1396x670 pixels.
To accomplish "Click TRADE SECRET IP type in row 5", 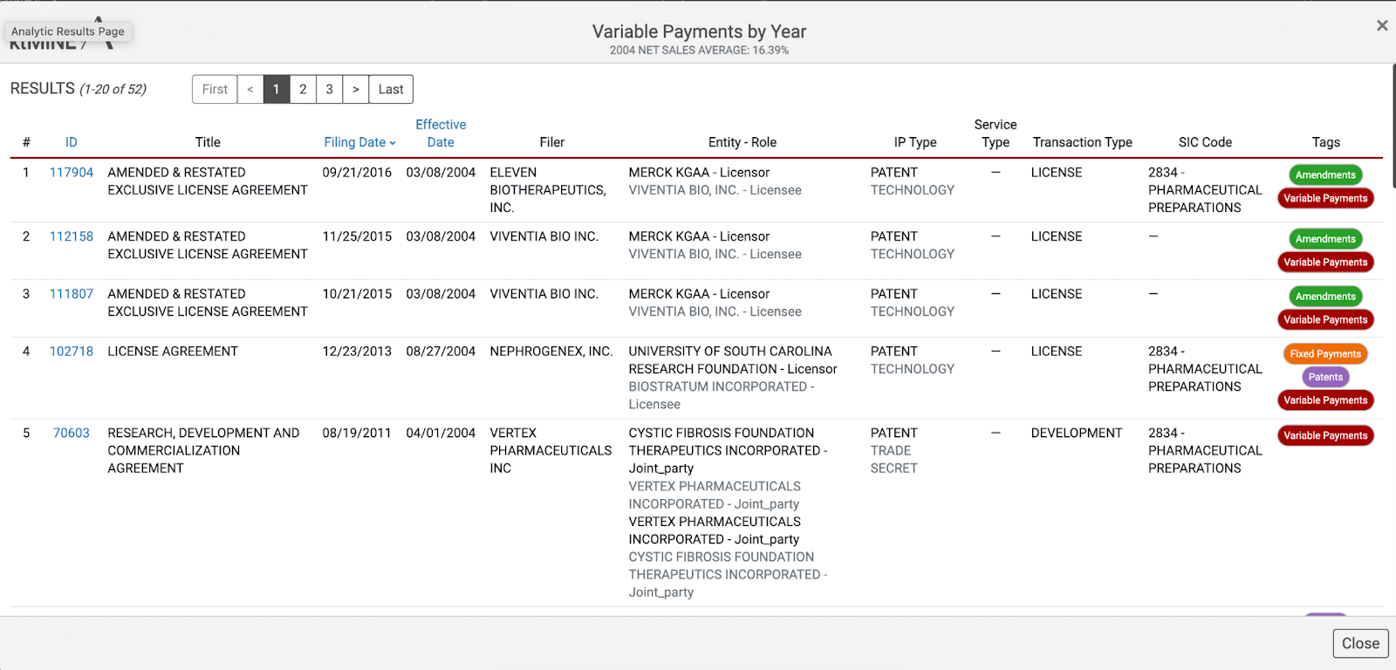I will click(x=893, y=459).
